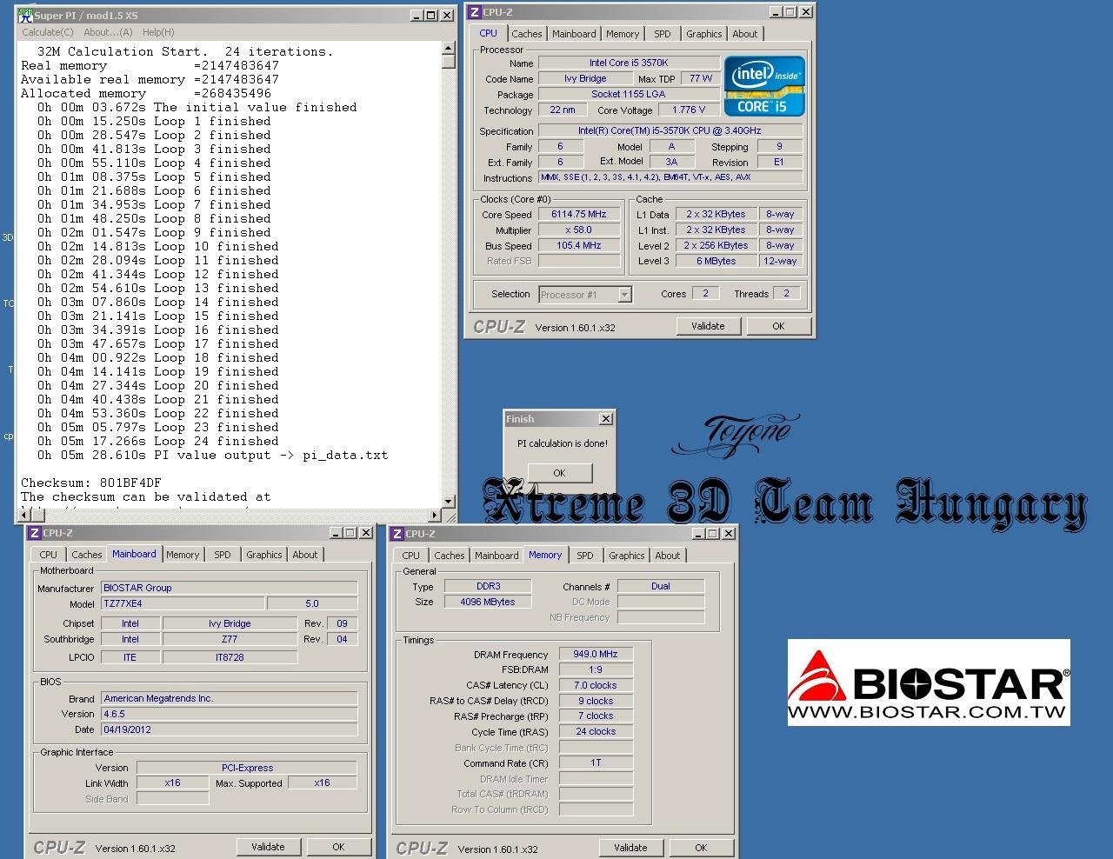Switch to Memory tab in the CPU window
This screenshot has width=1113, height=859.
pos(623,34)
